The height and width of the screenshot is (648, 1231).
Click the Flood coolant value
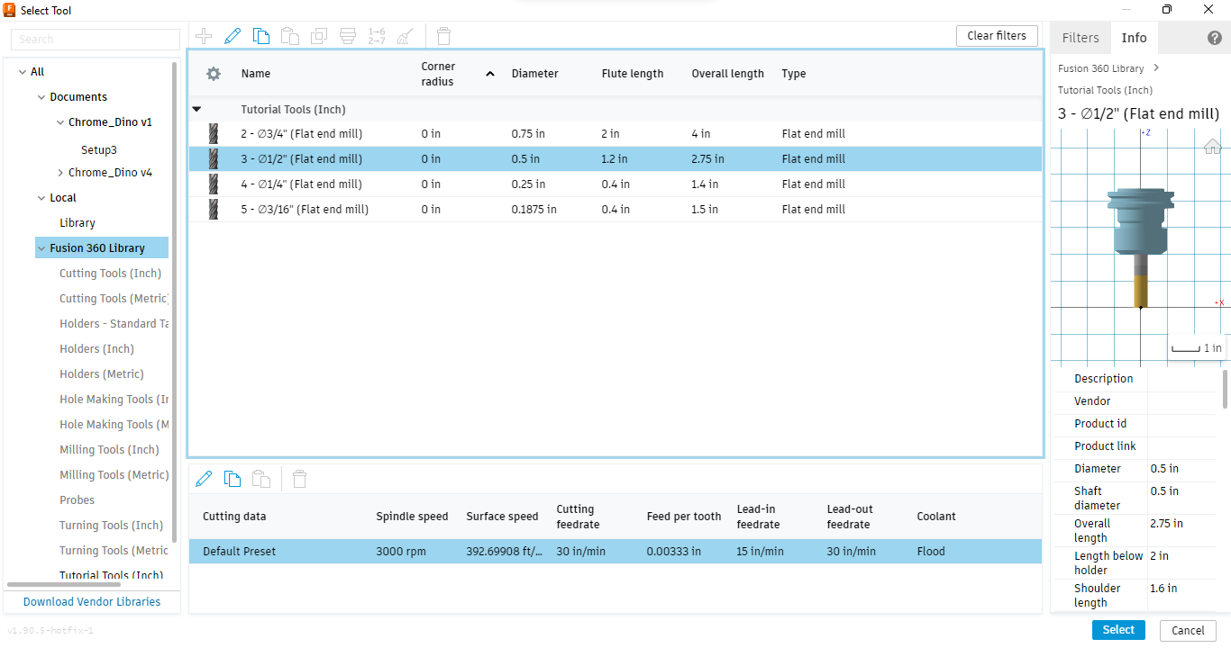click(931, 552)
